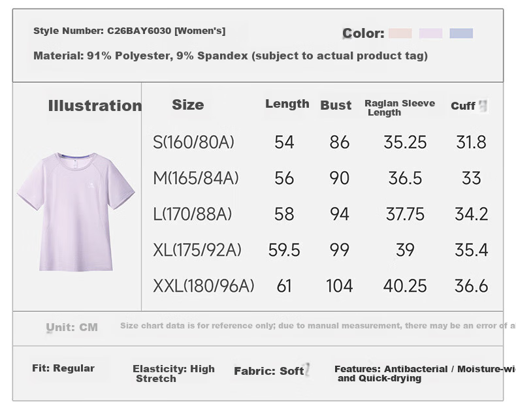Click bust value 86

(x=339, y=142)
